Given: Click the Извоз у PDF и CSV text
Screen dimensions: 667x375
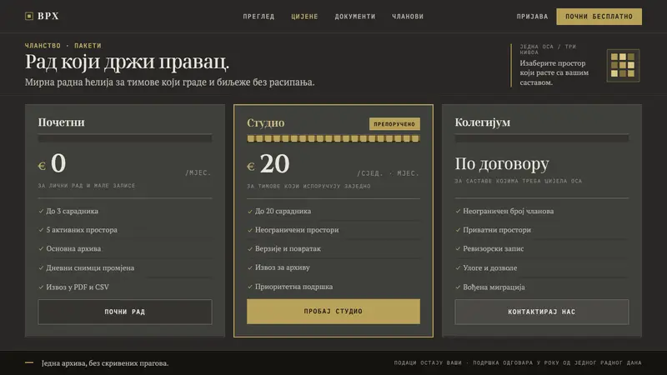Looking at the screenshot, I should click(78, 287).
